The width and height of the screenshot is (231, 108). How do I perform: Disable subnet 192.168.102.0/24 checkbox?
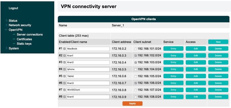coord(135,56)
